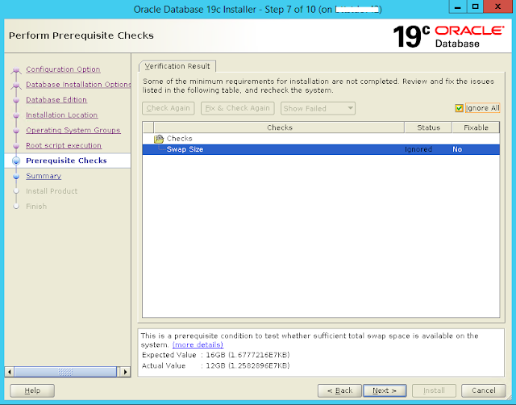Click the Oracle 19c Database logo
The image size is (516, 405).
pos(448,36)
